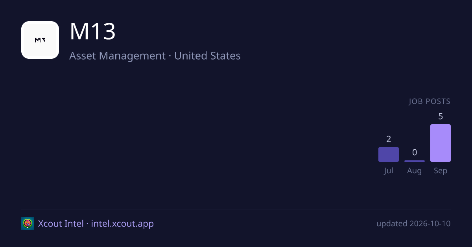
Task: Click the JOB POSTS chart label
Action: click(x=430, y=102)
